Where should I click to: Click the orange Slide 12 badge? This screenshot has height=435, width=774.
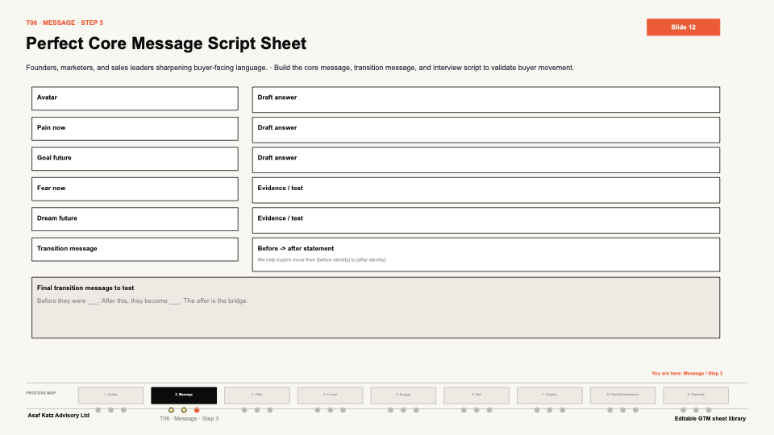click(683, 27)
